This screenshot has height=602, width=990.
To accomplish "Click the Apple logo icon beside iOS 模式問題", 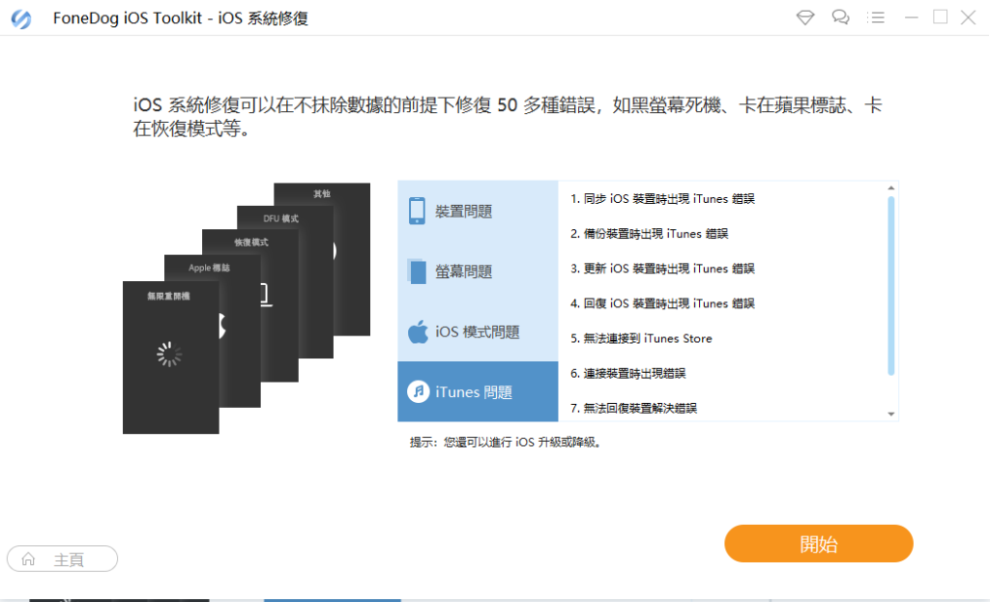I will [x=418, y=331].
